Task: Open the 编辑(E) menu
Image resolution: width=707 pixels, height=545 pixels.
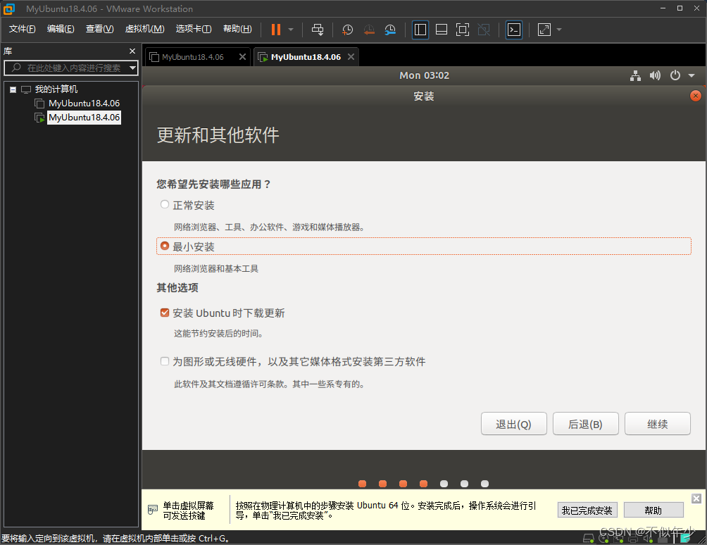Action: coord(61,29)
